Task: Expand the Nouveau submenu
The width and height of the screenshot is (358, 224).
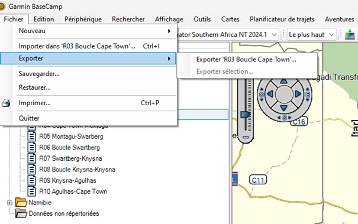Action: coord(89,31)
